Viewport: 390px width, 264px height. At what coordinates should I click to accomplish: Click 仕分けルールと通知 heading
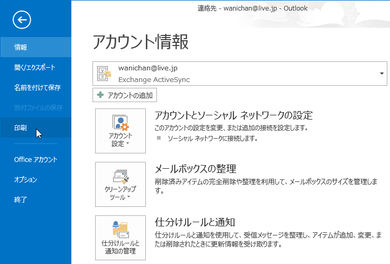point(195,222)
